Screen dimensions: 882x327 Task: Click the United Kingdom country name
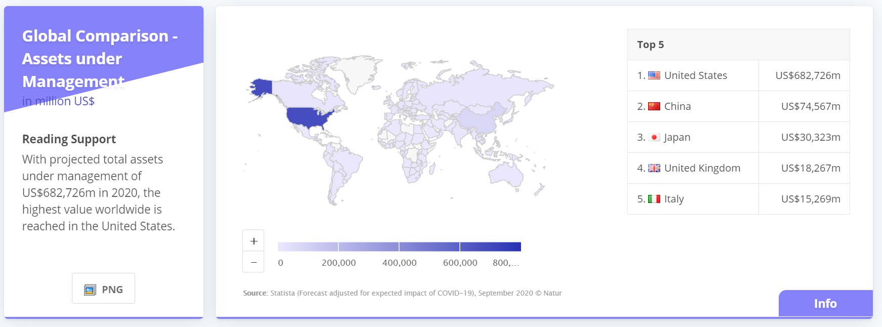pos(702,168)
